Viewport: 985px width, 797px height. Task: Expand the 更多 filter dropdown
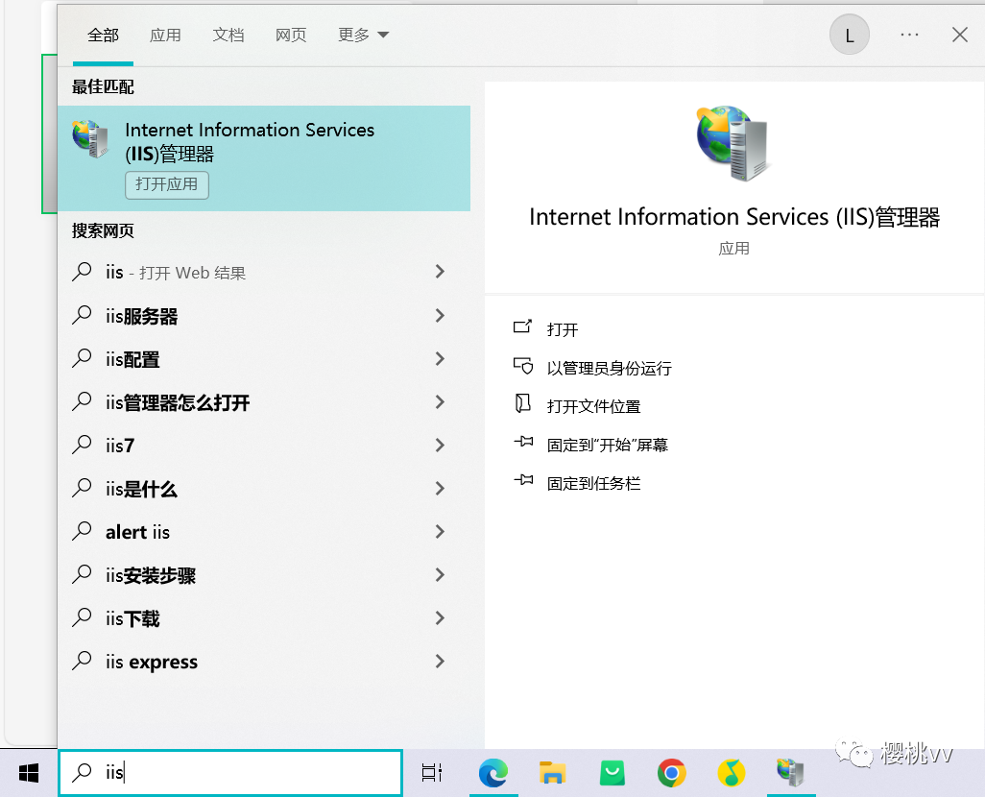pos(363,35)
